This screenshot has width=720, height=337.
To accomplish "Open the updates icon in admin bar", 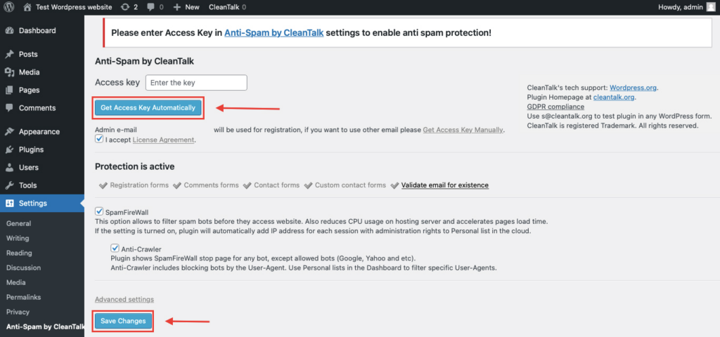I will [x=124, y=6].
